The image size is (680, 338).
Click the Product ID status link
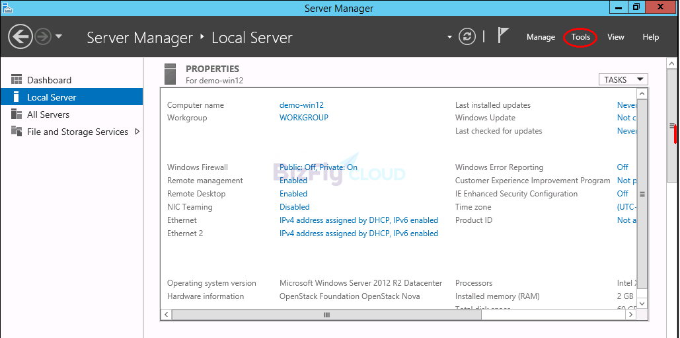[626, 220]
